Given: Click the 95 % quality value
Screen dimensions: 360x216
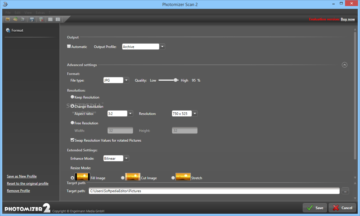Looking at the screenshot, I should coord(196,80).
